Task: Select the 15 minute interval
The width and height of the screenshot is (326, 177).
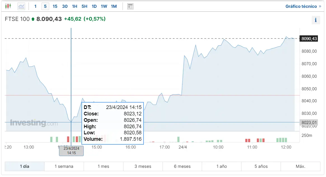Action: [x=55, y=6]
